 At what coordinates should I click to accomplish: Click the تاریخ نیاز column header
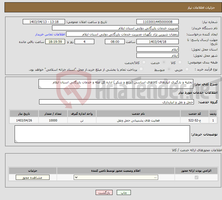click(x=24, y=114)
